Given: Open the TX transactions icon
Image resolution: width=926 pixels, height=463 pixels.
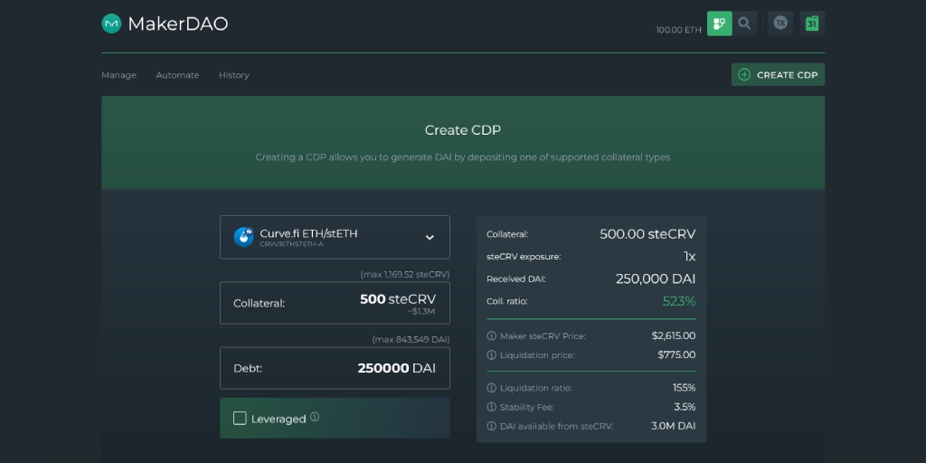Looking at the screenshot, I should (x=780, y=24).
